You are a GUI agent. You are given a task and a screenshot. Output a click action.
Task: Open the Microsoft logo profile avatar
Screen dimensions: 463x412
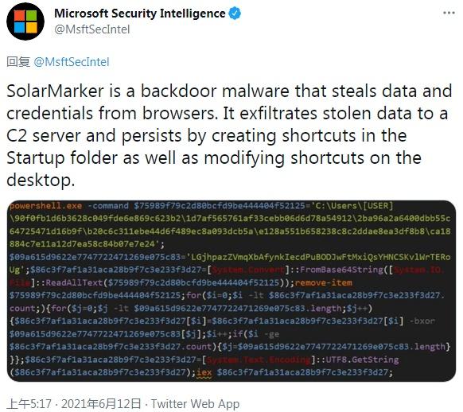coord(25,21)
